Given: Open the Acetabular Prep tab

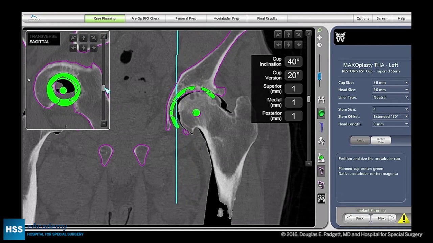Looking at the screenshot, I should pos(226,18).
